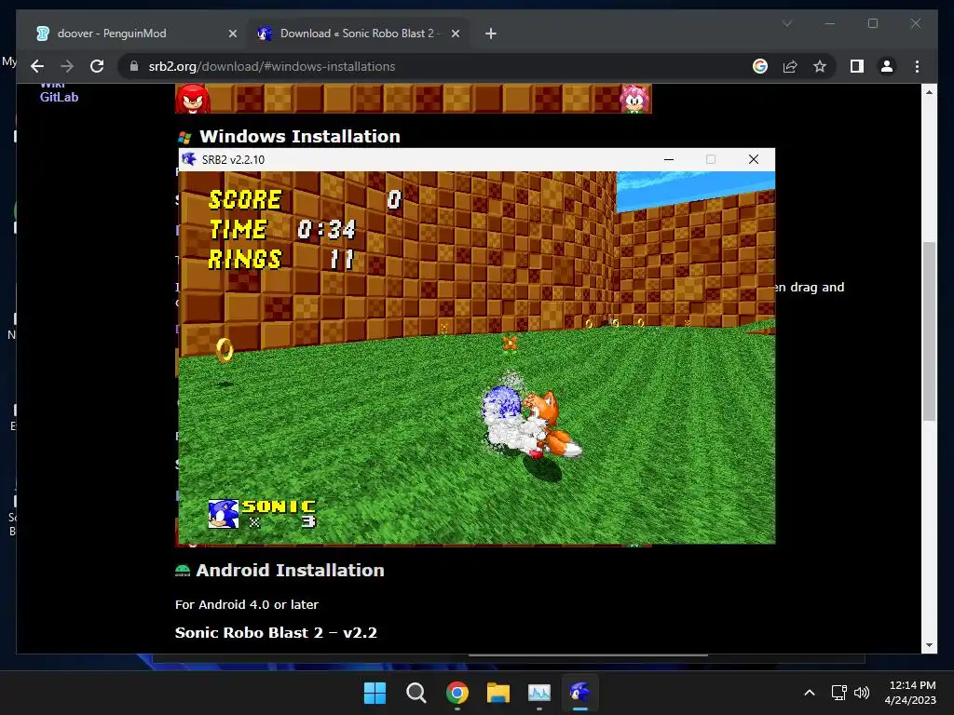
Task: Open Chrome profile menu
Action: 887,66
